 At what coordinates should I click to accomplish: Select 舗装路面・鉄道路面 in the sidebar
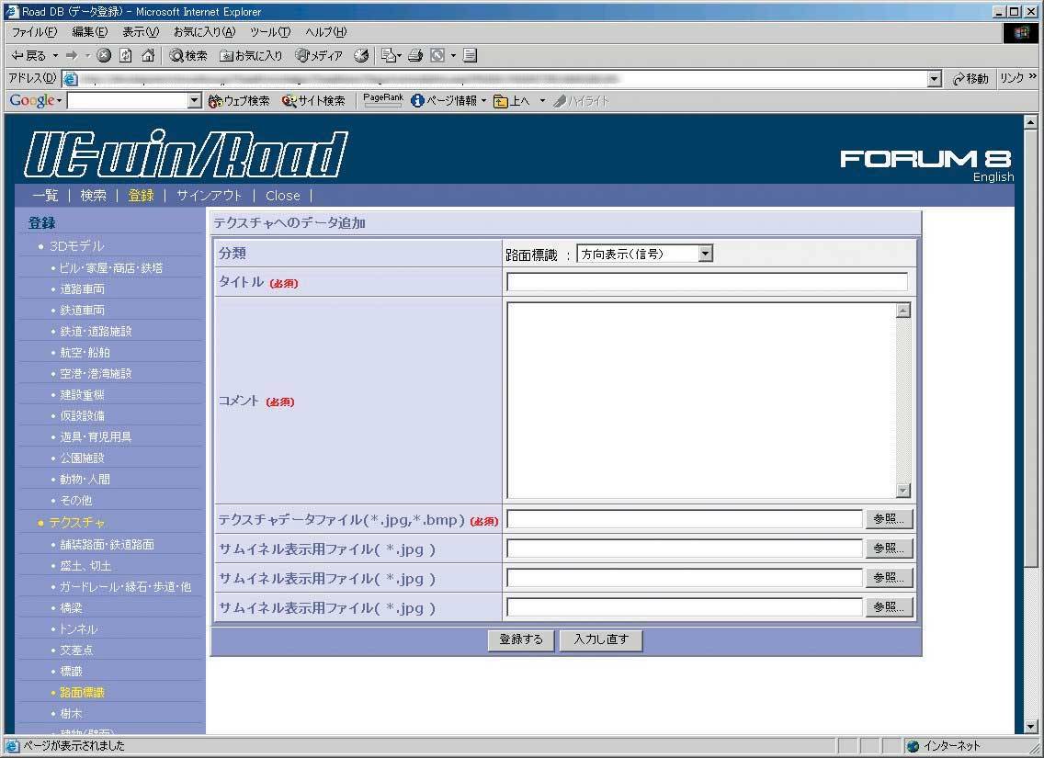tap(108, 544)
